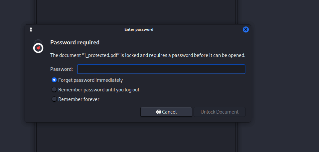Click the Forget password immediately label text
319x152 pixels.
click(90, 80)
